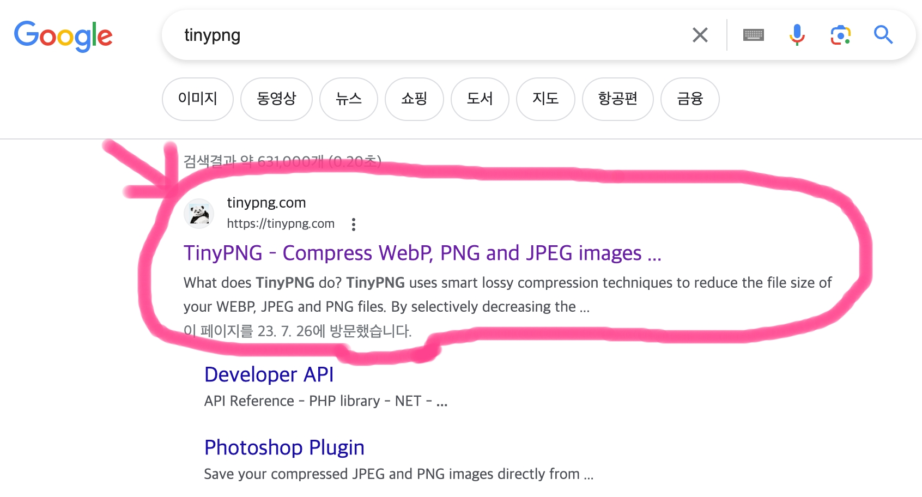Start voice search with the microphone icon
This screenshot has width=922, height=497.
pos(797,35)
